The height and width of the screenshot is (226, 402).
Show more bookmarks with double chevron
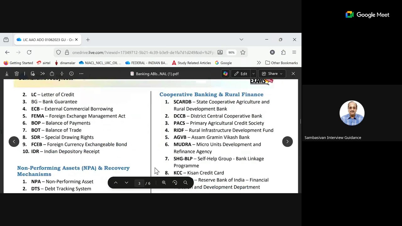pyautogui.click(x=259, y=63)
